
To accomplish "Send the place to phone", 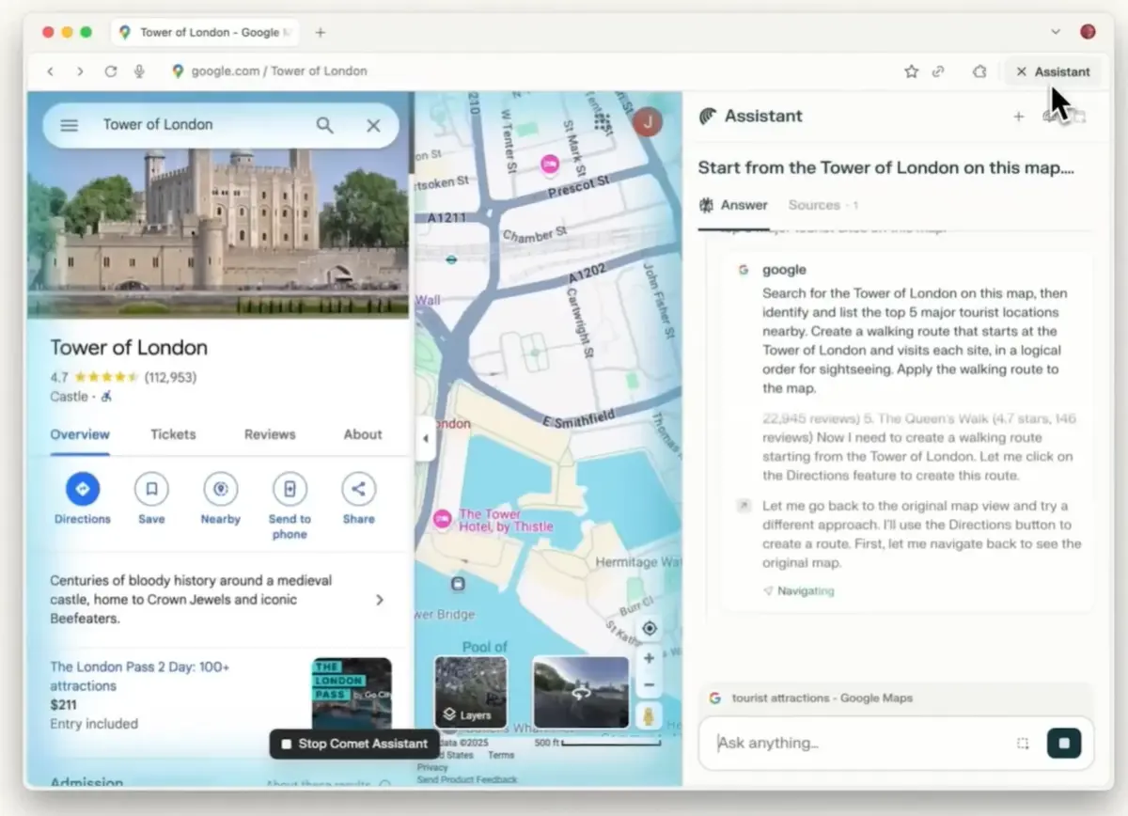I will point(290,489).
